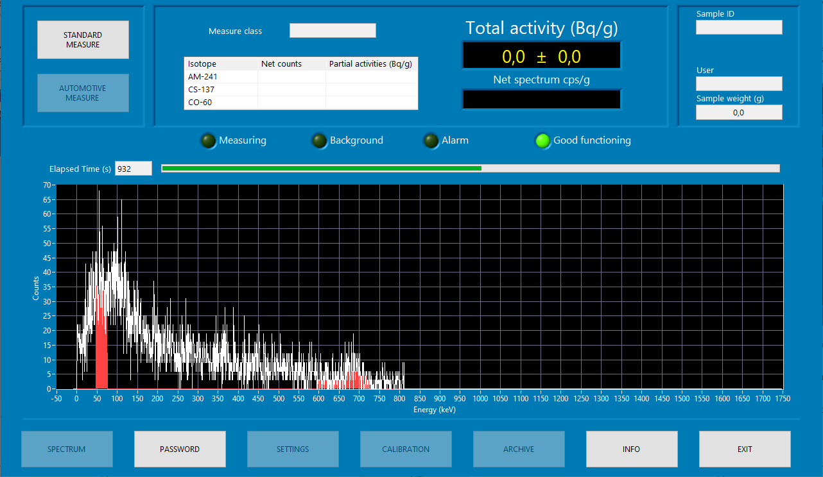The image size is (823, 477).
Task: Click the PASSWORD button
Action: coord(180,449)
